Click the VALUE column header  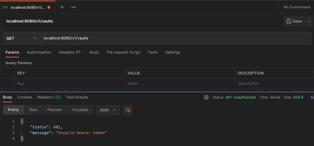[134, 73]
